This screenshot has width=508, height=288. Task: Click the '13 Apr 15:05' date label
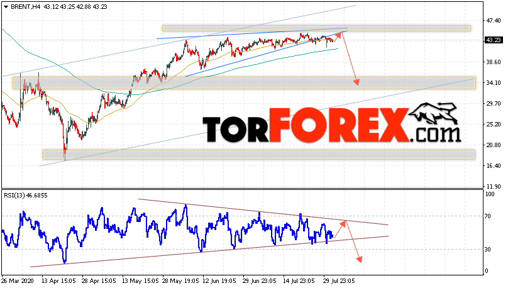coord(58,281)
